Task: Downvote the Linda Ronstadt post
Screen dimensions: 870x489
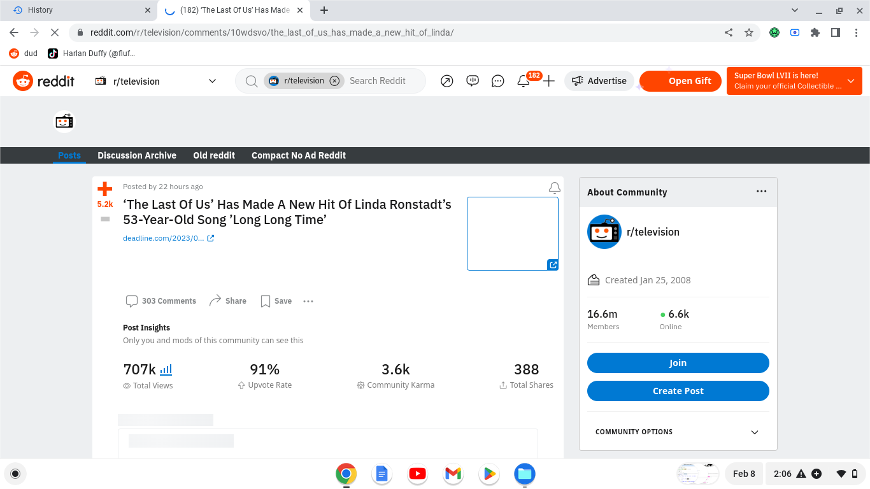Action: [104, 219]
